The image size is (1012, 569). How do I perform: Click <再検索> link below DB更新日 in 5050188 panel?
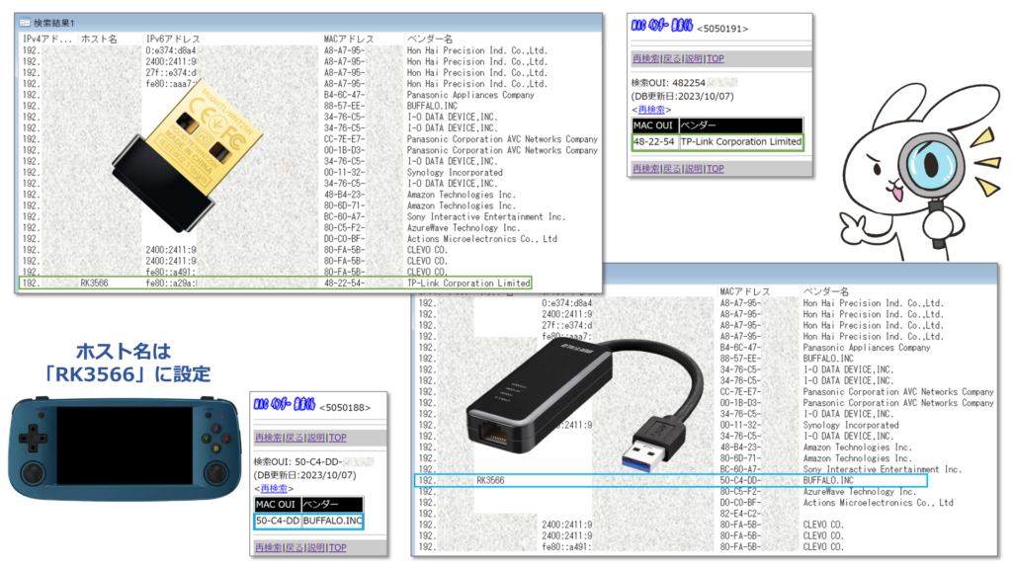pyautogui.click(x=274, y=488)
